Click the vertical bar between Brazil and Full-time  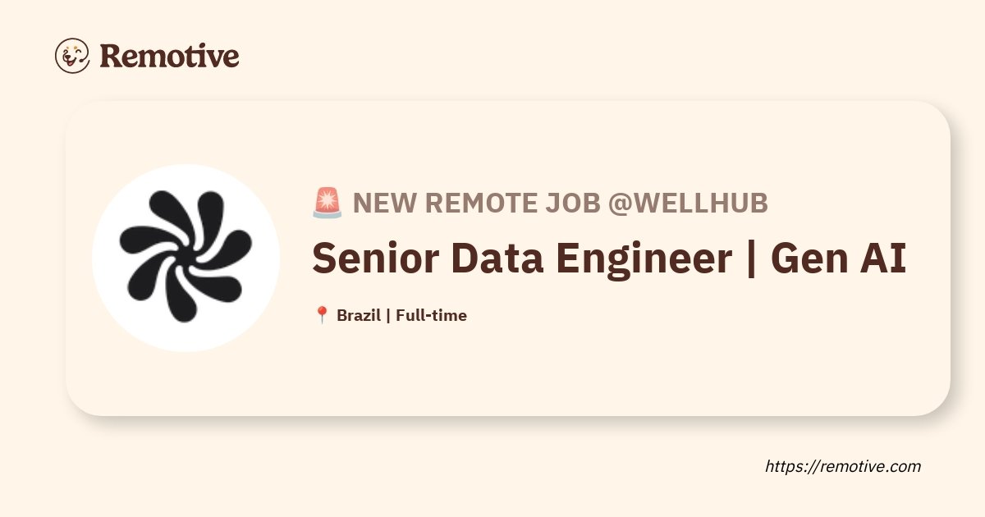coord(388,315)
